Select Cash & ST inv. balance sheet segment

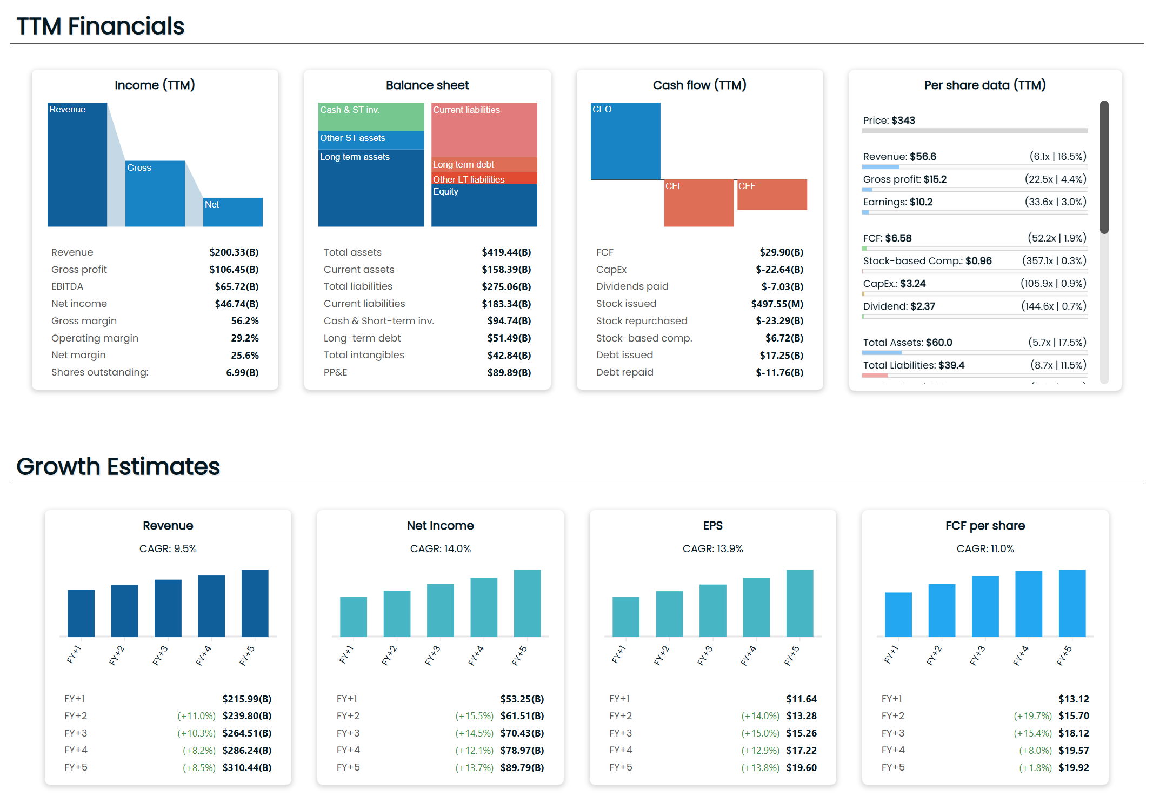click(371, 117)
